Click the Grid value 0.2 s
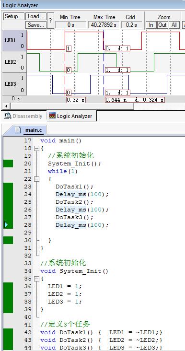Viewport: 185px width, 351px height. [x=131, y=25]
